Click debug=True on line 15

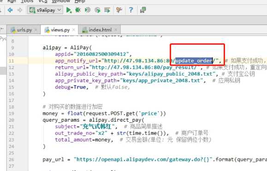click(71, 87)
